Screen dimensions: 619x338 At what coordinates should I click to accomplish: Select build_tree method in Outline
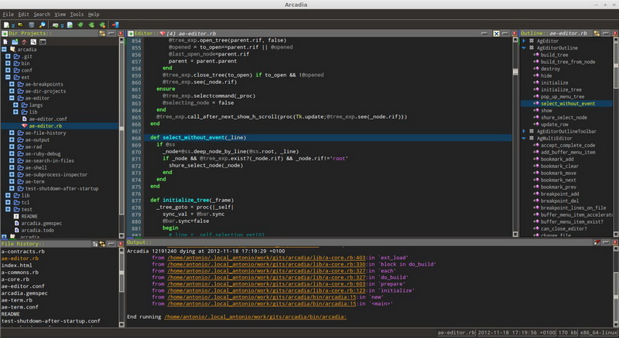tap(554, 55)
